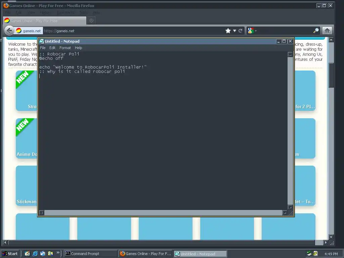Launch Outlook Express from Quick Launch

tap(43, 254)
